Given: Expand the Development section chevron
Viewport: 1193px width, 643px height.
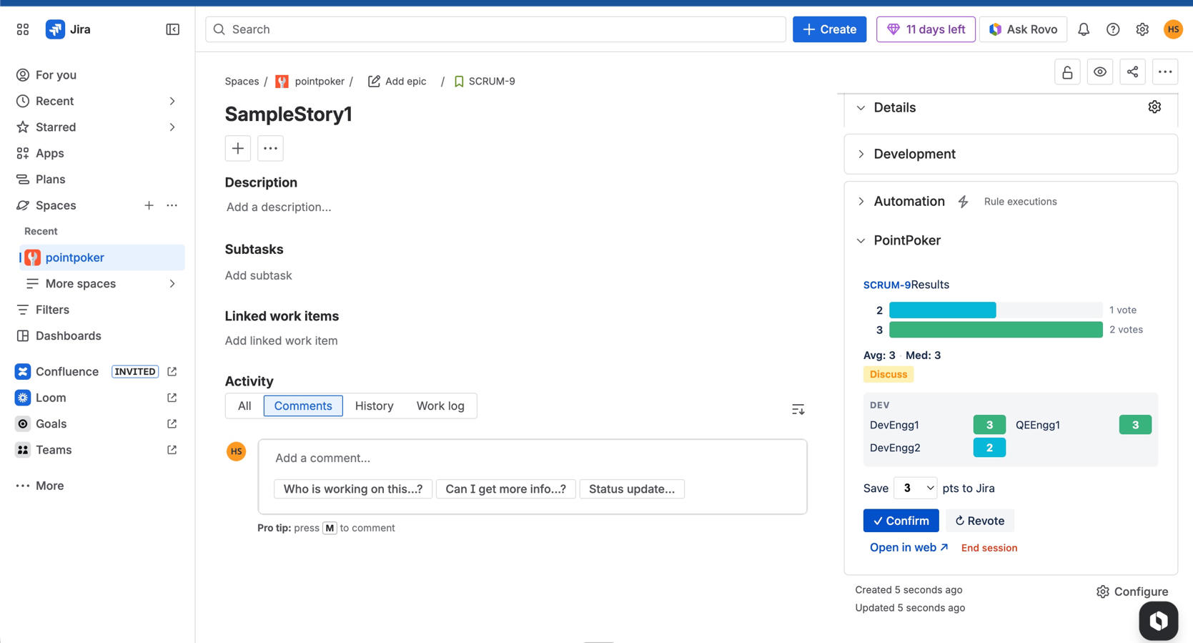Looking at the screenshot, I should tap(861, 154).
